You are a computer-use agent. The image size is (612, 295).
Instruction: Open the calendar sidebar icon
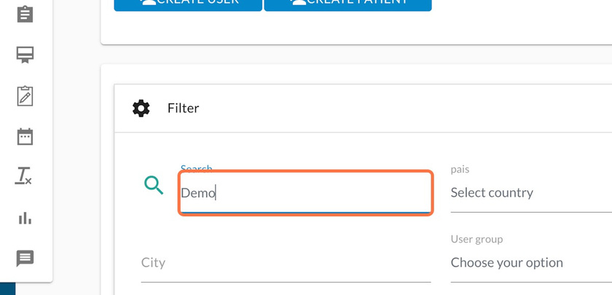pyautogui.click(x=25, y=137)
